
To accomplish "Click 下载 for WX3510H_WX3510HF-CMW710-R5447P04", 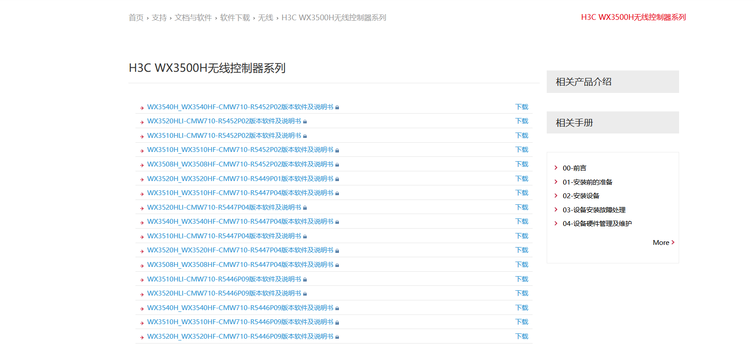I will click(x=522, y=193).
